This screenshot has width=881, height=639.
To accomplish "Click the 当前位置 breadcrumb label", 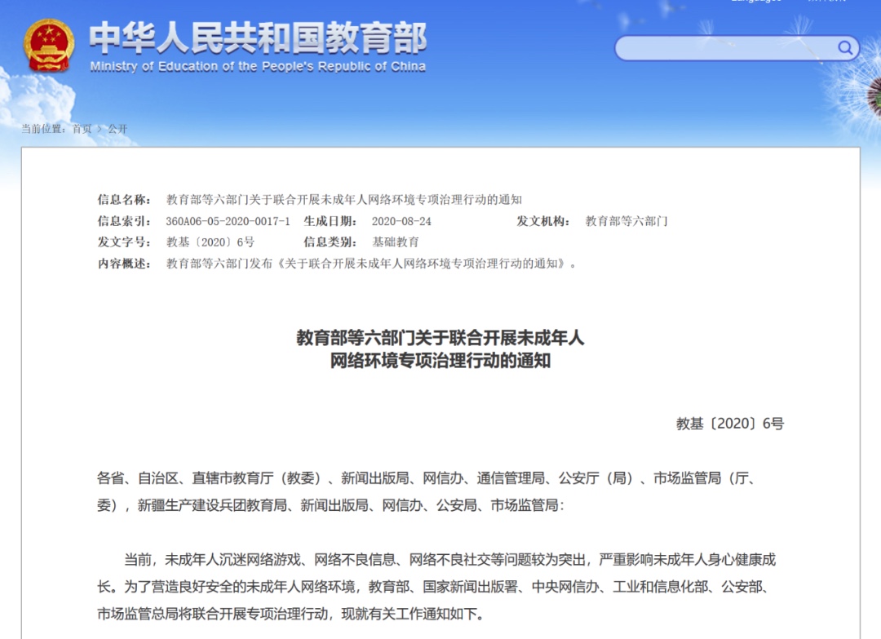I will [x=44, y=129].
